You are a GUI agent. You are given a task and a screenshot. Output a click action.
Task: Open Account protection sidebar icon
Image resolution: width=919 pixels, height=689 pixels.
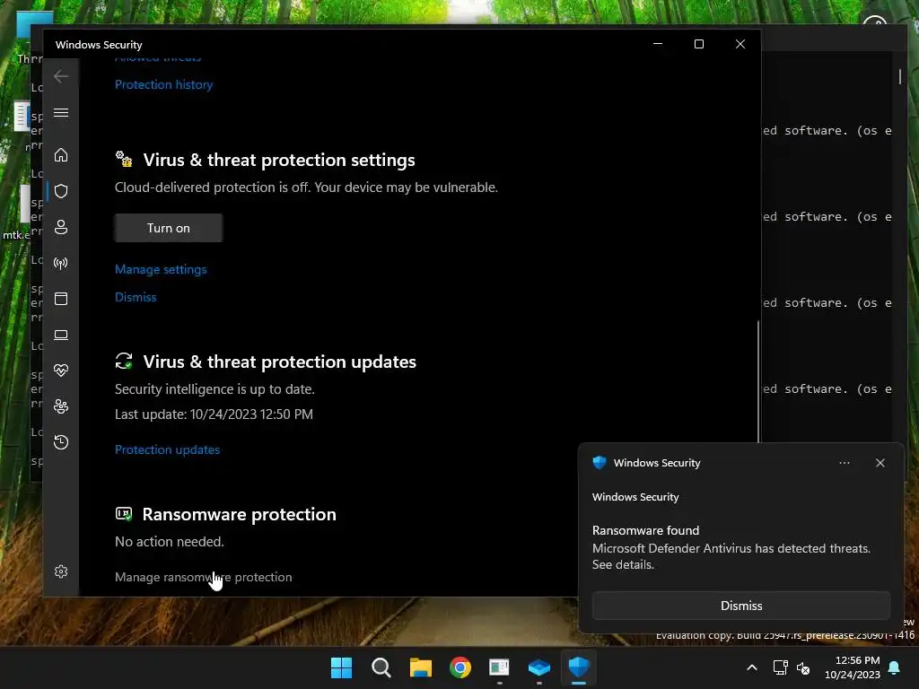click(61, 227)
